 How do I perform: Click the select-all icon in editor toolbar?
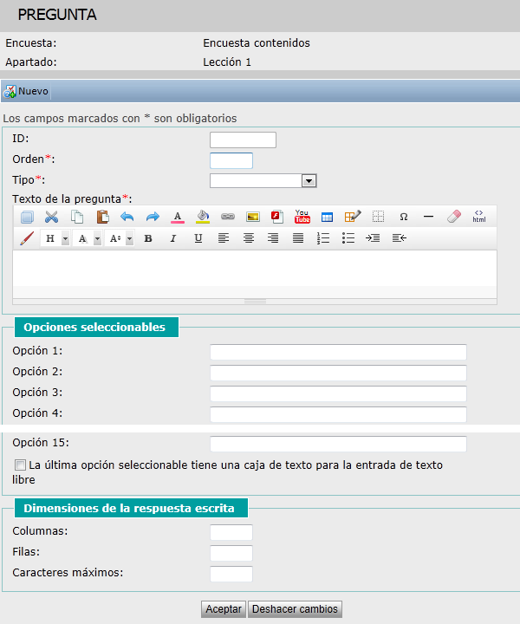27,217
